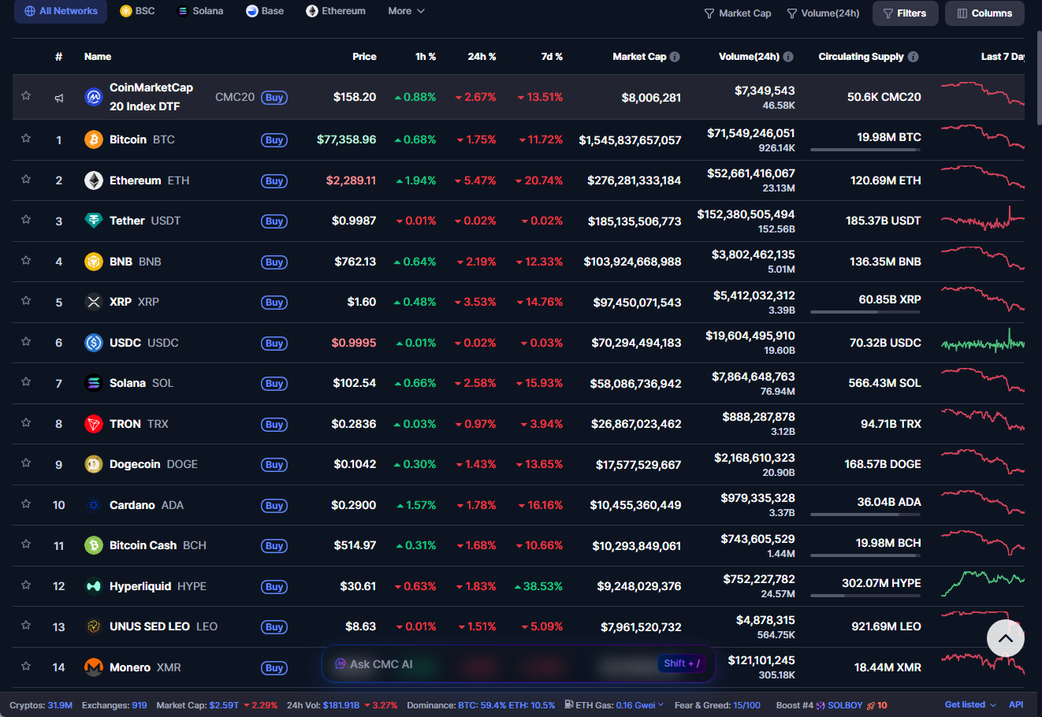
Task: Open the Columns settings button
Action: tap(984, 13)
